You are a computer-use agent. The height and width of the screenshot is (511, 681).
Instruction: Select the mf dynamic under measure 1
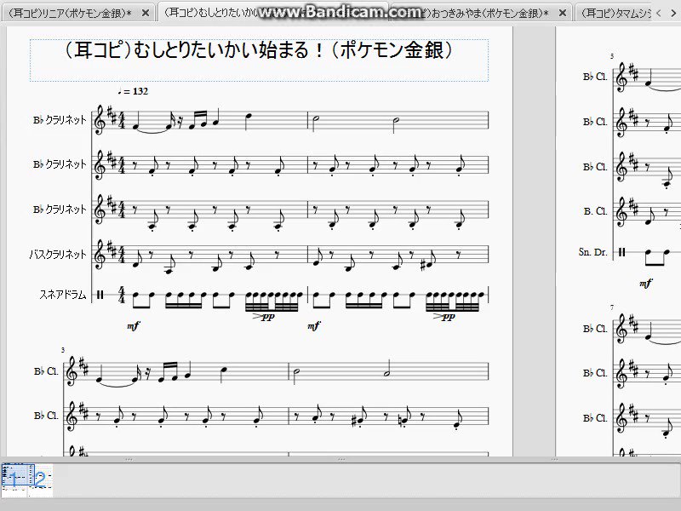pyautogui.click(x=133, y=325)
